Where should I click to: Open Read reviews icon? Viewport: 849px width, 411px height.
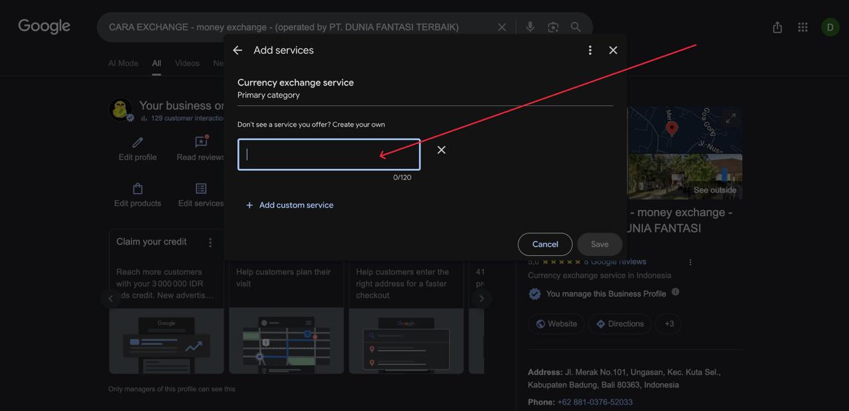point(201,142)
